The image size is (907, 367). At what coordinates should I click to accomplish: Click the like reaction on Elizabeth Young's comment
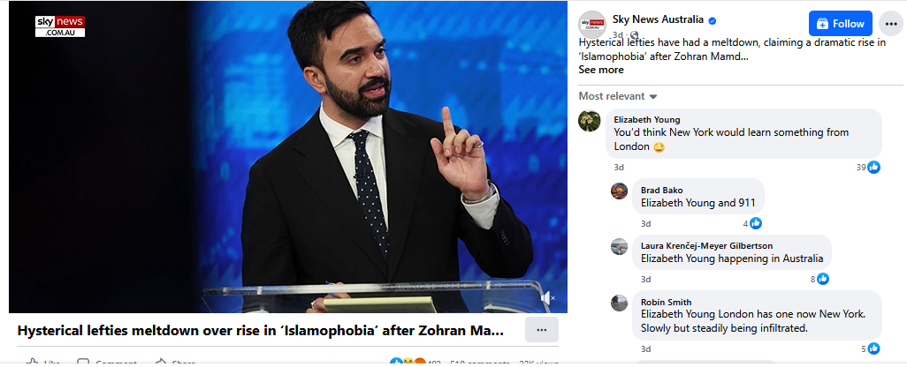tap(873, 167)
